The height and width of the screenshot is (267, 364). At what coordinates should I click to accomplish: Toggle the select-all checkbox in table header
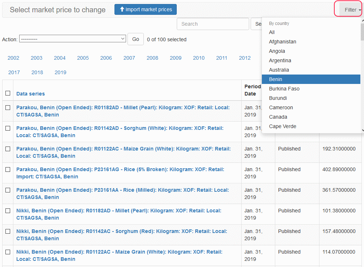(8, 93)
